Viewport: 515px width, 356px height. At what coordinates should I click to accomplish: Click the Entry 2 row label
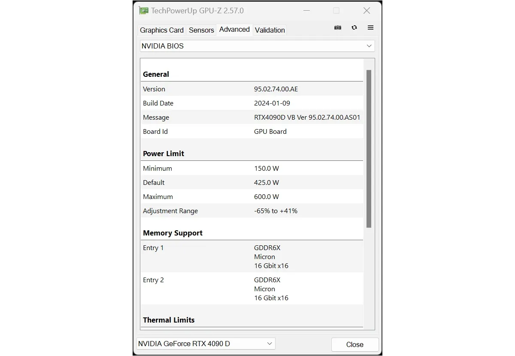[x=153, y=280]
